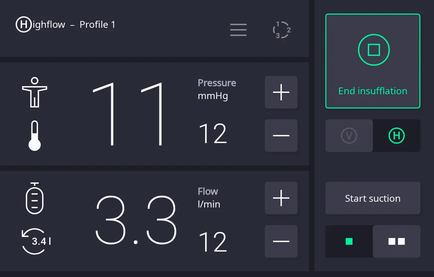
Task: Switch to Veress mode with V toggle
Action: point(349,136)
